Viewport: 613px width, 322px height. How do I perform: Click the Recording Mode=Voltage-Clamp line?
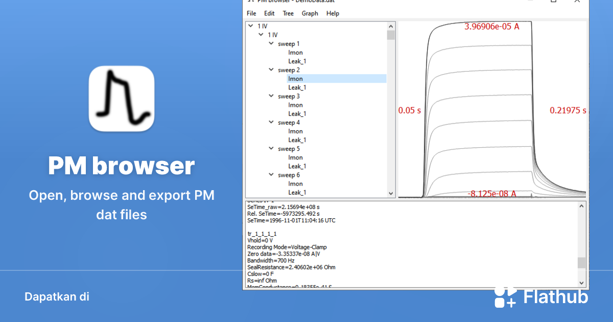point(287,247)
